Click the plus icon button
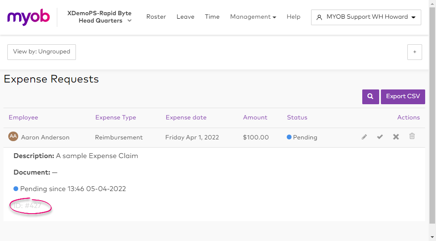Screen dimensions: 436x241 (x=414, y=52)
